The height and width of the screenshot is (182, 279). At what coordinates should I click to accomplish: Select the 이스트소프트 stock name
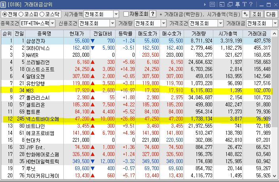(40, 69)
